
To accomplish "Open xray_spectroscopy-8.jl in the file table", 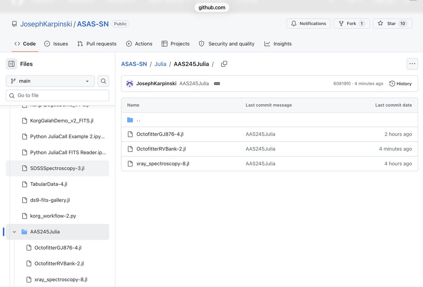I will coord(163,164).
